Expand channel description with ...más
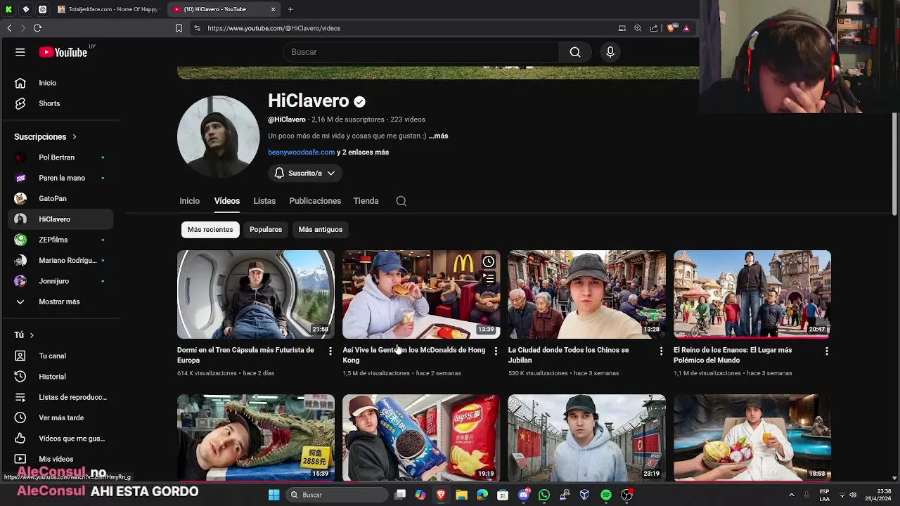Screen dimensions: 900x506 pyautogui.click(x=438, y=136)
